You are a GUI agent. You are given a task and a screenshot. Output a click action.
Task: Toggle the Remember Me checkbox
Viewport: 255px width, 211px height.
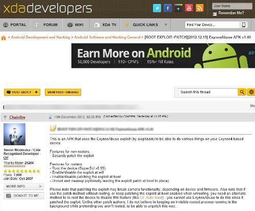click(x=215, y=14)
